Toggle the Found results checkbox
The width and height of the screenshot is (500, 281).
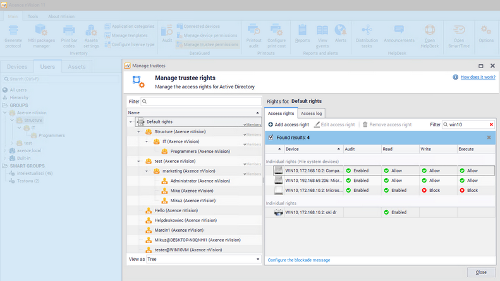click(271, 137)
